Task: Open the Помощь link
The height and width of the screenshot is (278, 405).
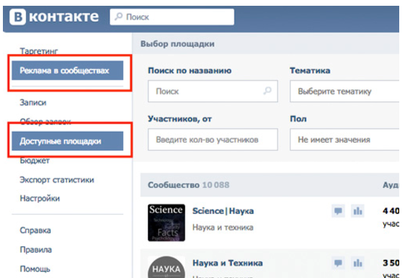Action: coord(35,269)
